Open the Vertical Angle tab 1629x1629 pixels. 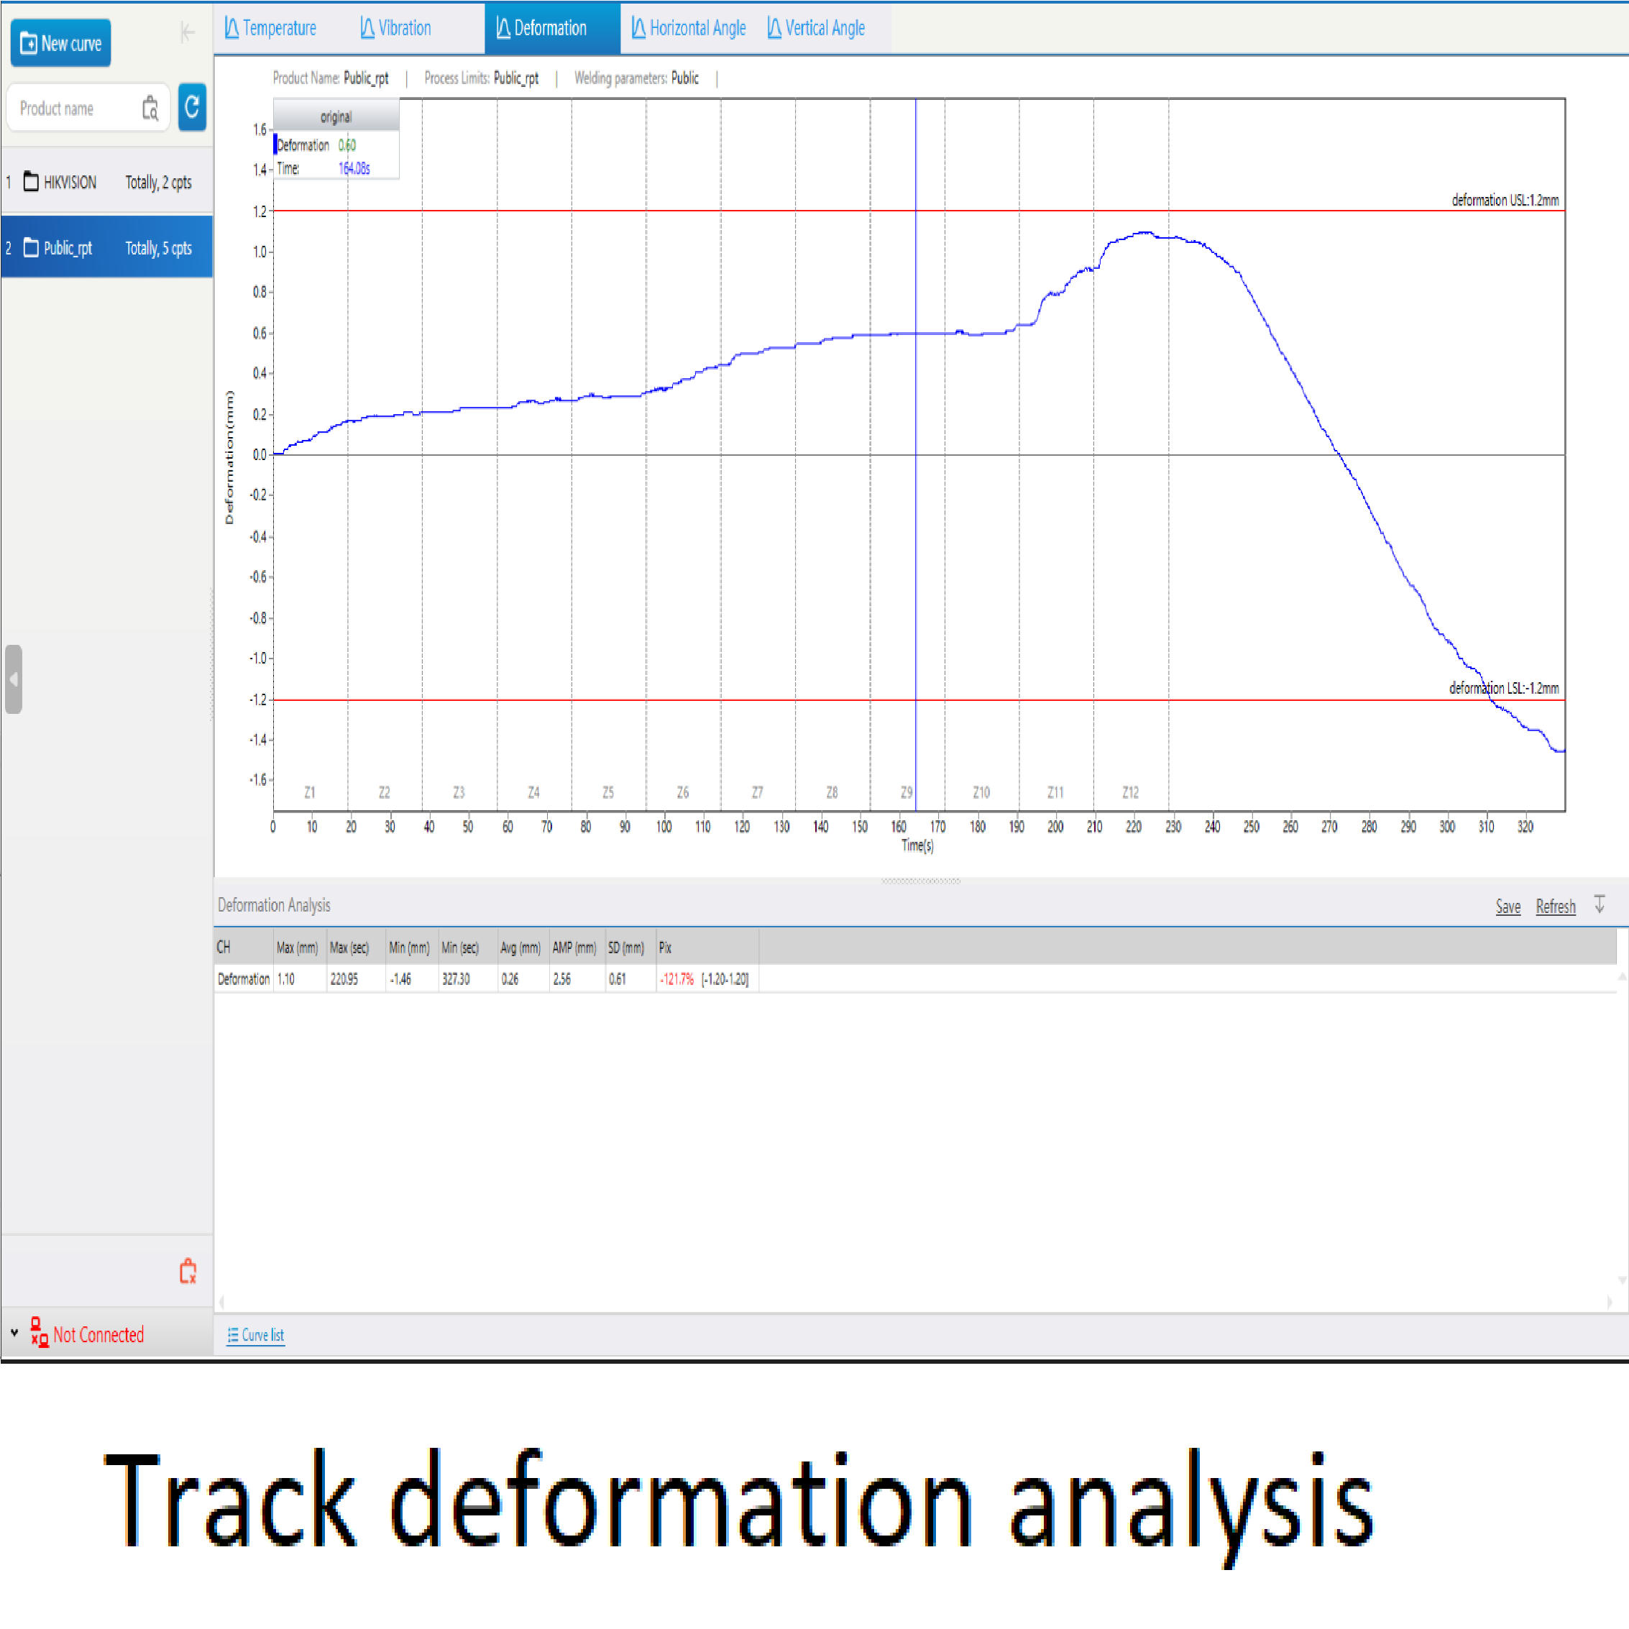click(816, 28)
